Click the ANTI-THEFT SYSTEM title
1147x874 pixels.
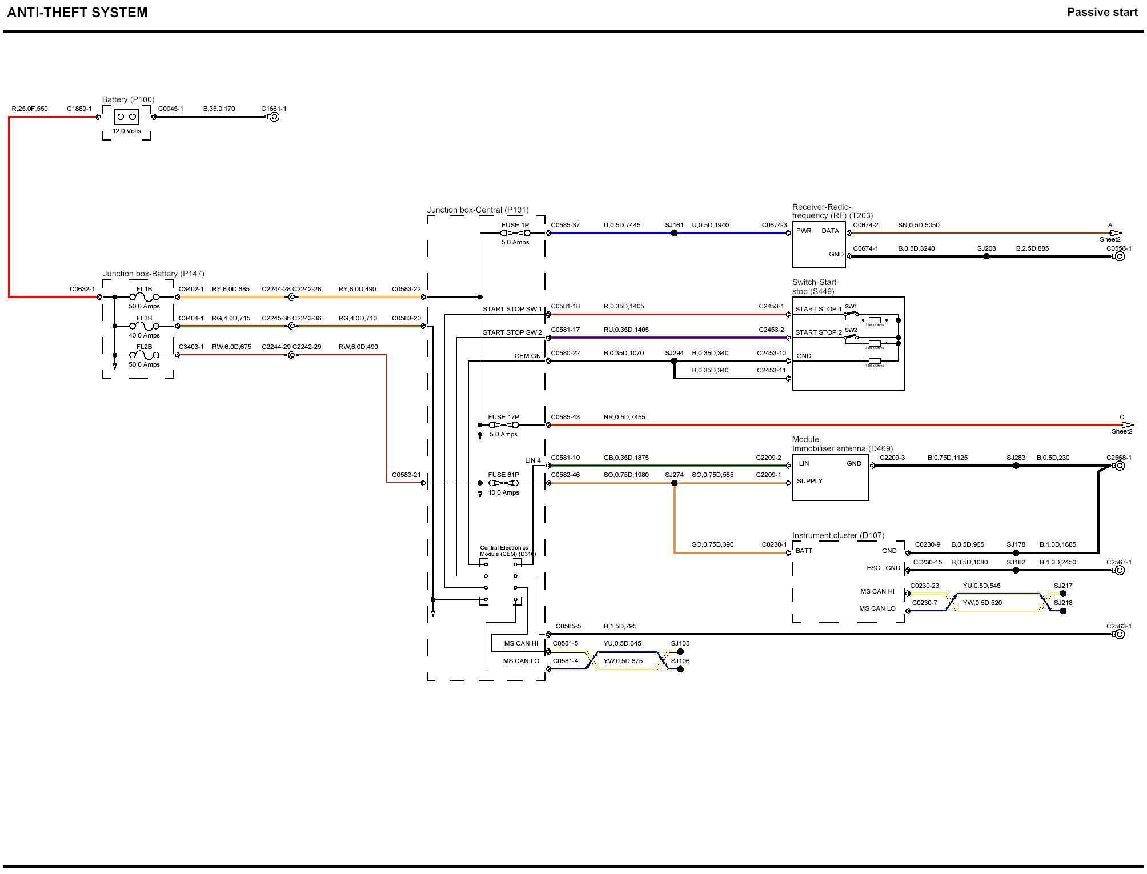point(77,13)
